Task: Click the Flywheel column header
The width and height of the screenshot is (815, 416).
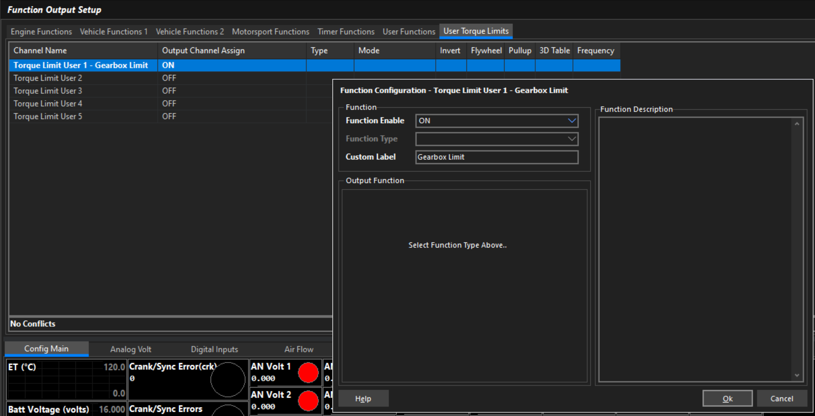Action: coord(485,51)
